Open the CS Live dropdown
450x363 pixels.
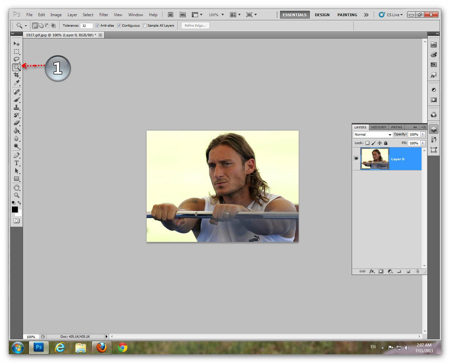click(x=391, y=15)
